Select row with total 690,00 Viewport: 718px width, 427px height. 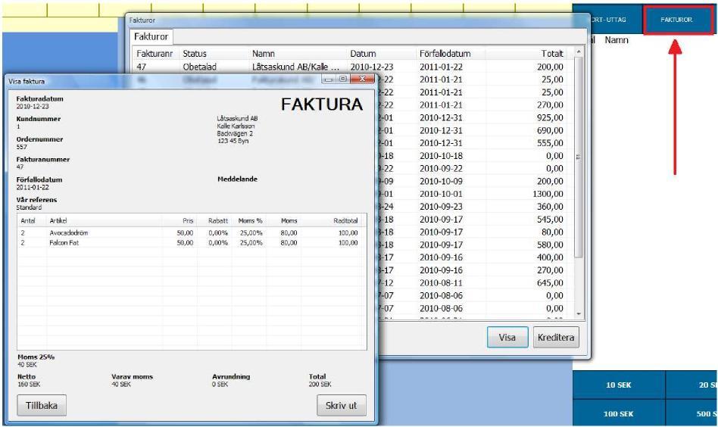pos(473,130)
